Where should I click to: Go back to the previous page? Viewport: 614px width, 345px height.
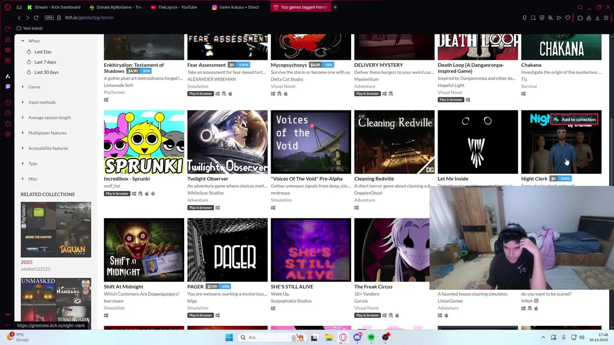point(19,18)
